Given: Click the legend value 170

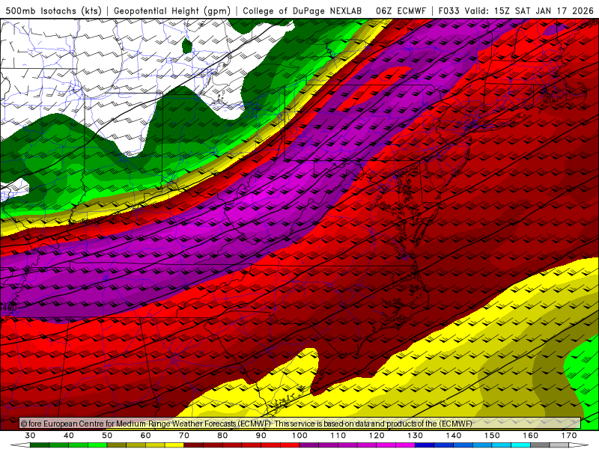Looking at the screenshot, I should 569,436.
